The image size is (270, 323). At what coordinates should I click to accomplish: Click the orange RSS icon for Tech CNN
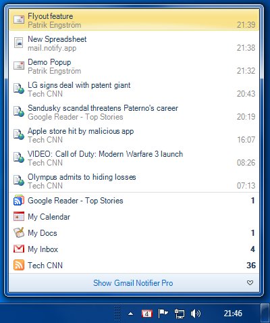(x=19, y=265)
